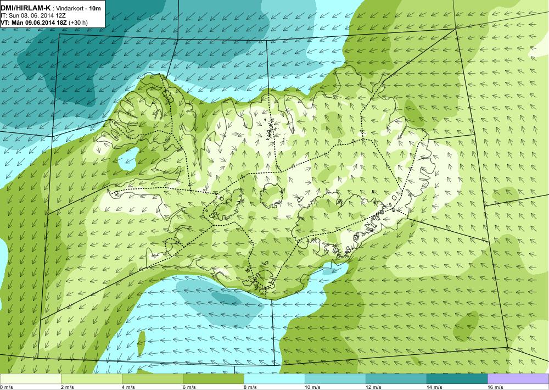The image size is (549, 390).
Task: Click the "Vindarkort - 10m" title text
Action: point(78,8)
